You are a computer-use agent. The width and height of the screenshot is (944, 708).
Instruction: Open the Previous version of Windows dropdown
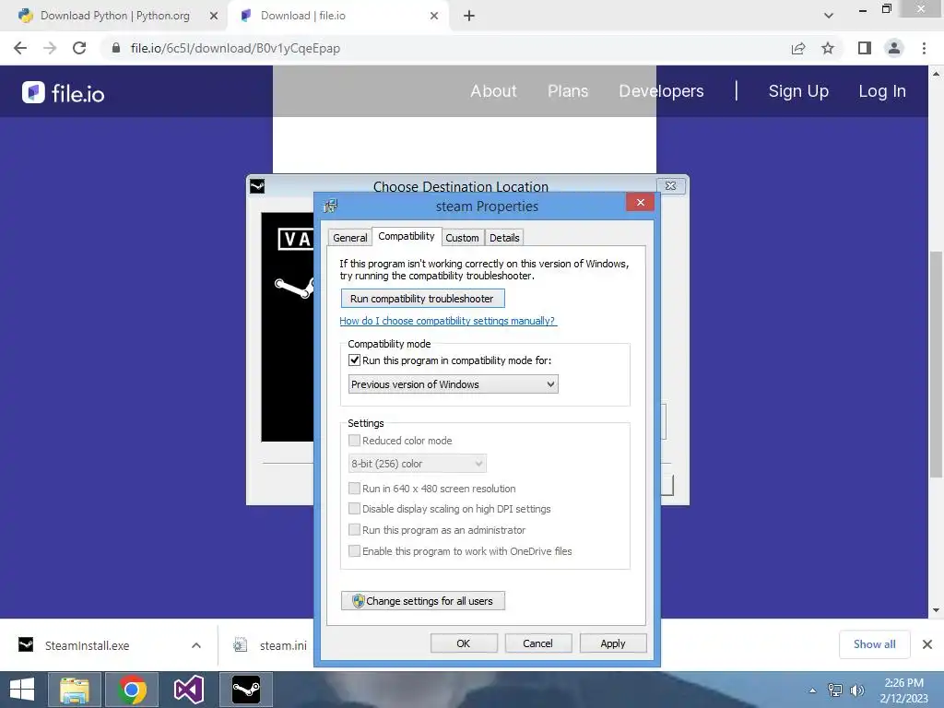coord(453,384)
